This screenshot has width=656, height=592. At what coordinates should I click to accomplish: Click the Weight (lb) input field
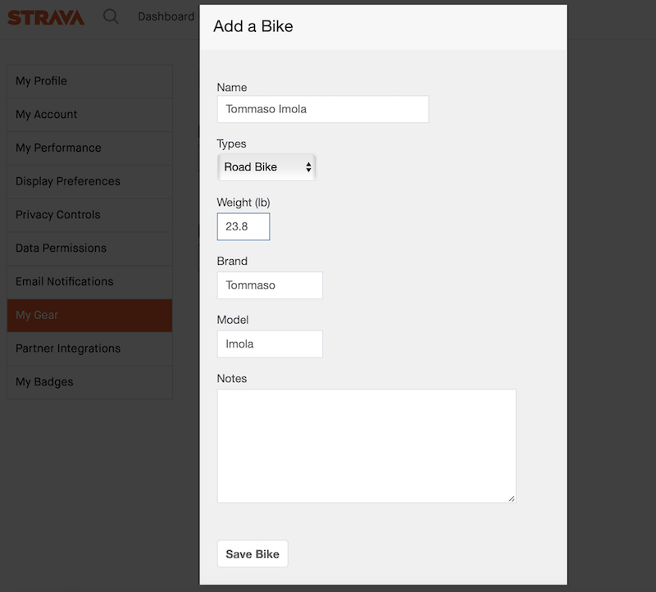point(243,227)
